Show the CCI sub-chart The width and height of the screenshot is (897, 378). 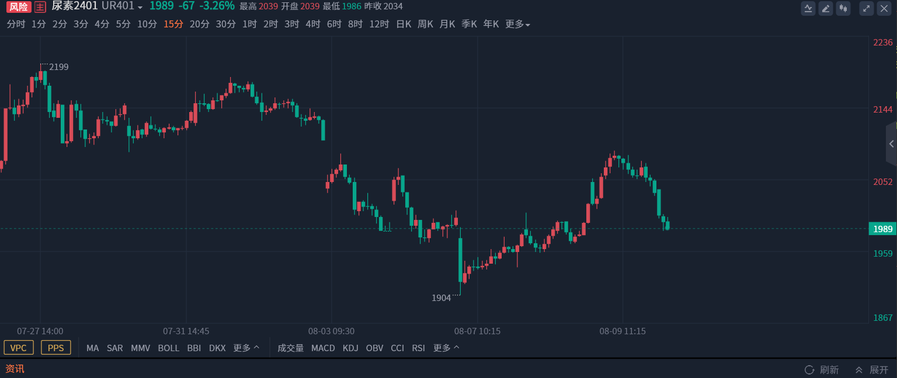[397, 348]
